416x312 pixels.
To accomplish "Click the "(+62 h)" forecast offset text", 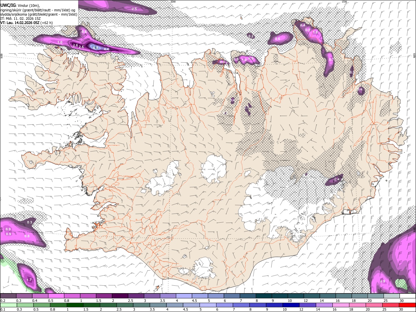I will tap(47, 23).
